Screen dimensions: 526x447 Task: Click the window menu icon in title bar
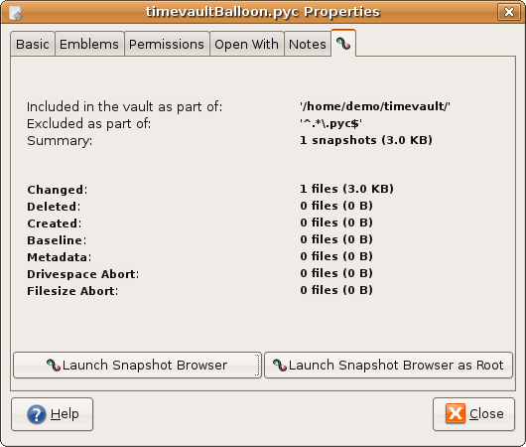(15, 13)
